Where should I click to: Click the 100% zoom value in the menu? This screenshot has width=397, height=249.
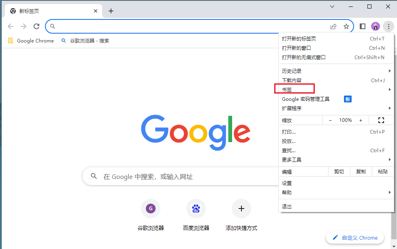(x=345, y=120)
